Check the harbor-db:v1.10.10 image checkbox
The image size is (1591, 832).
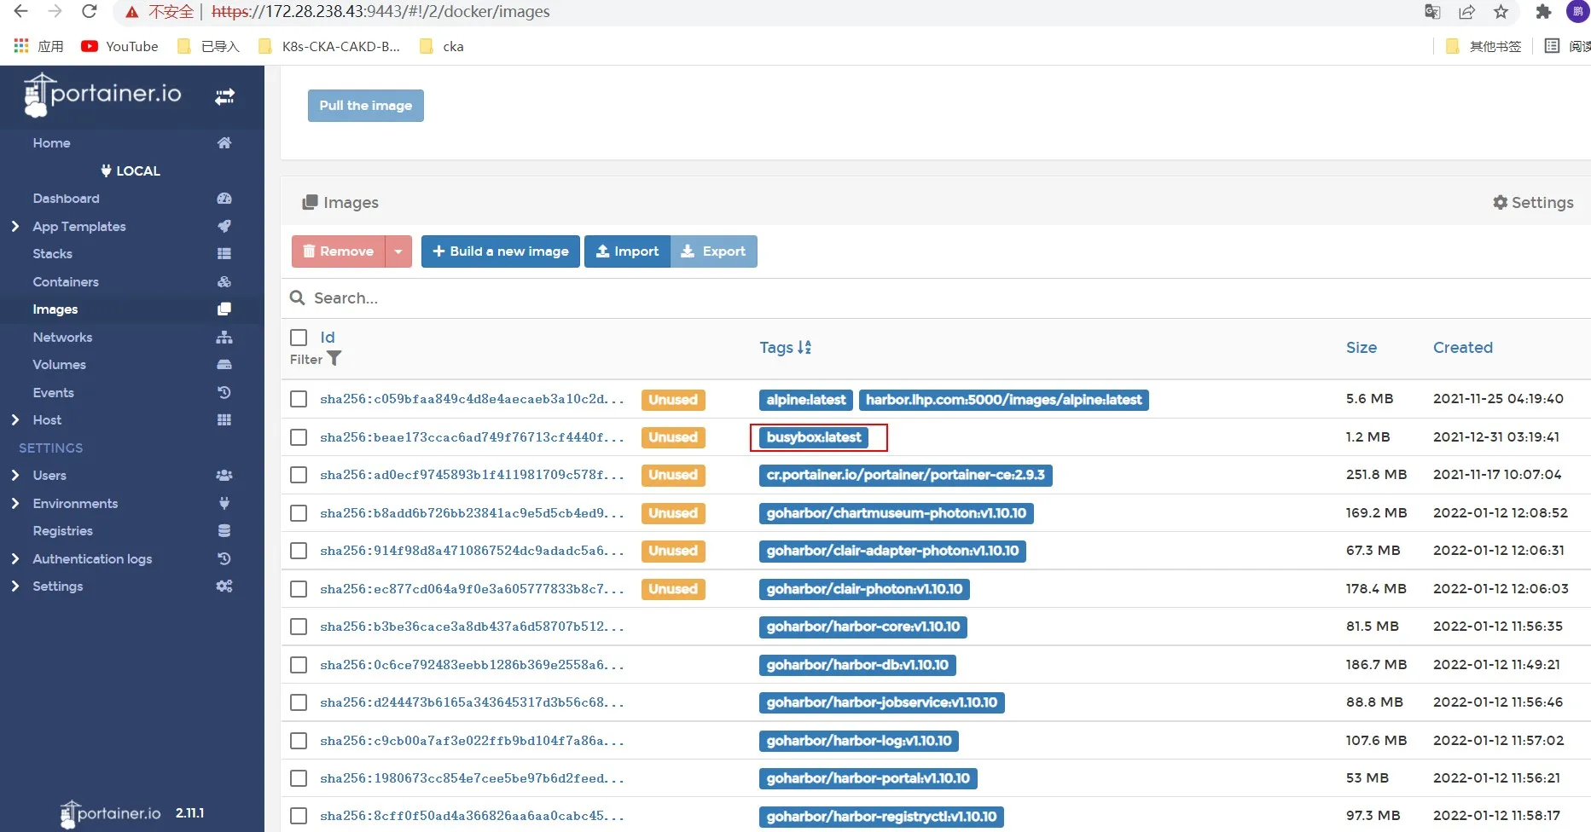point(299,665)
